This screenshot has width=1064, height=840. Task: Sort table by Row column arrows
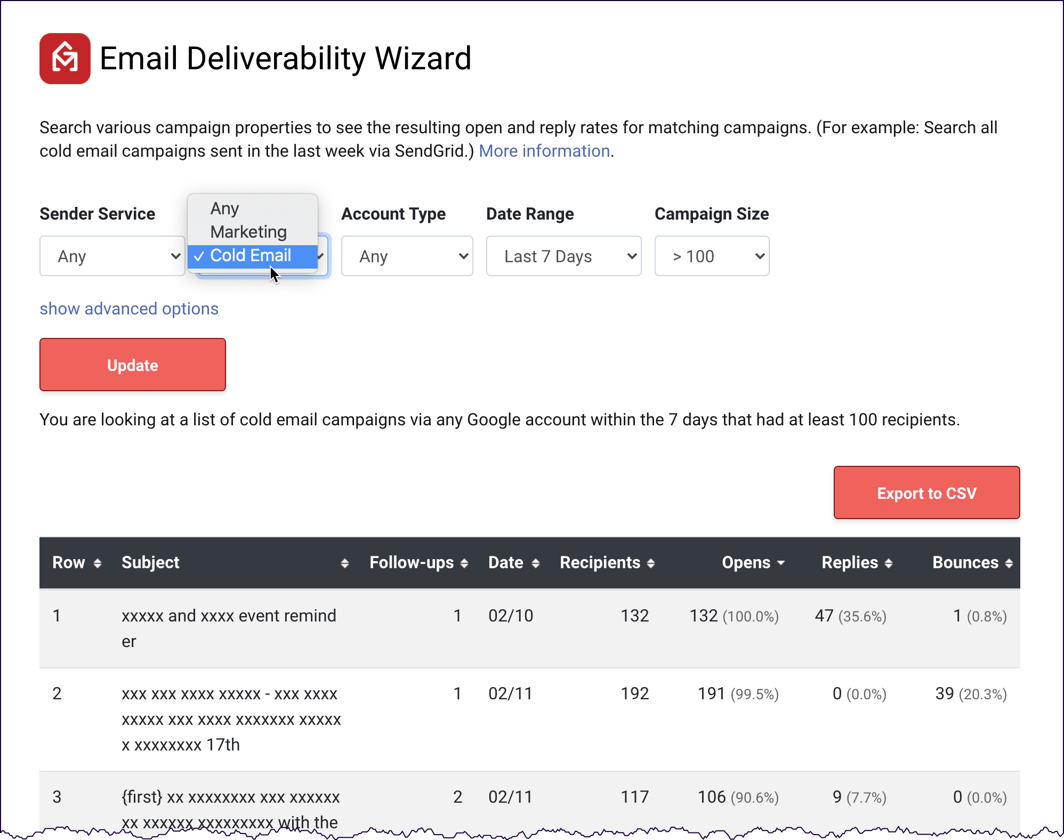tap(97, 563)
